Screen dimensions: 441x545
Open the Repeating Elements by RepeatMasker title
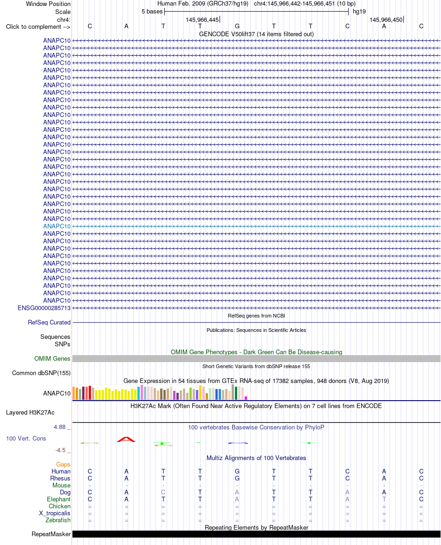tap(256, 528)
